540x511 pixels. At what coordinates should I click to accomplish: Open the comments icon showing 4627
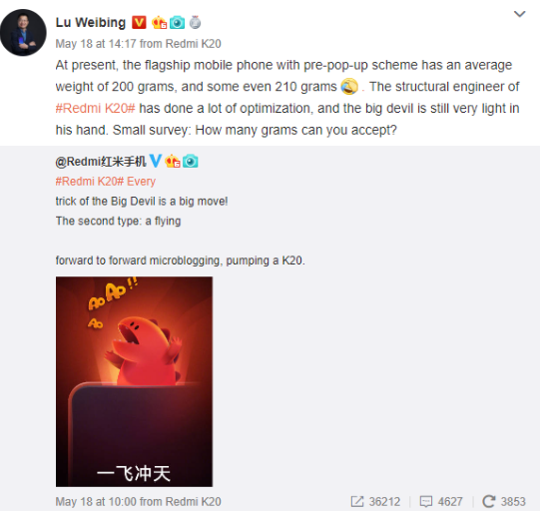pos(441,501)
